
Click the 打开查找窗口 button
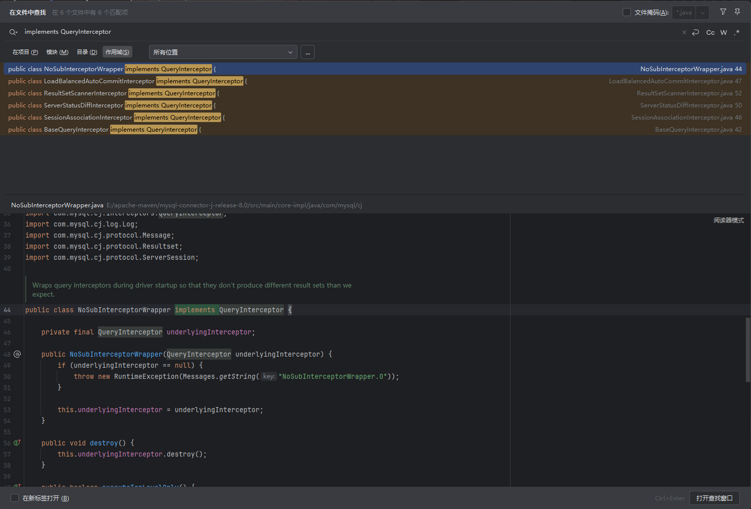tap(714, 498)
